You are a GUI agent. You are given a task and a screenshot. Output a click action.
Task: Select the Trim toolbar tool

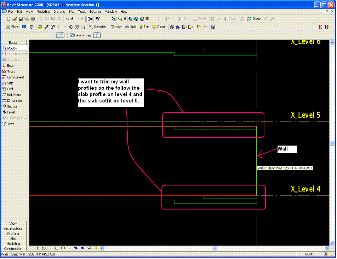click(x=144, y=27)
